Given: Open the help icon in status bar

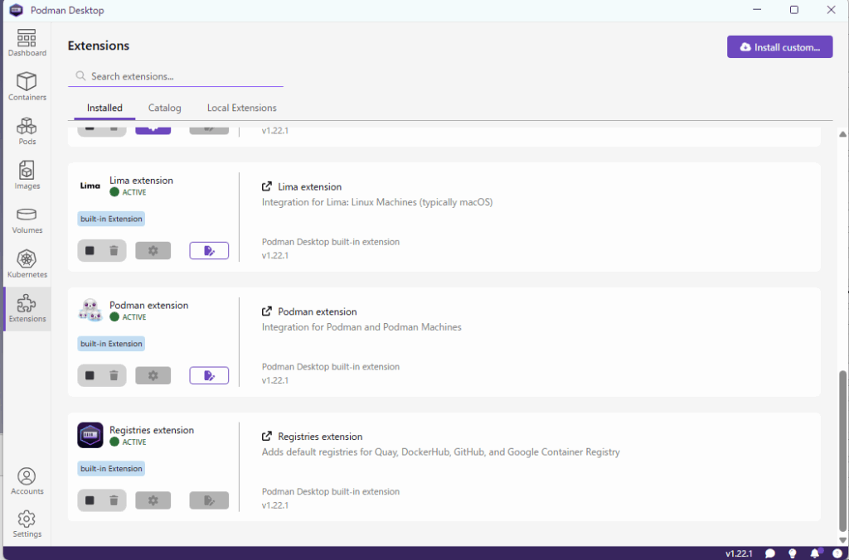Looking at the screenshot, I should point(836,553).
